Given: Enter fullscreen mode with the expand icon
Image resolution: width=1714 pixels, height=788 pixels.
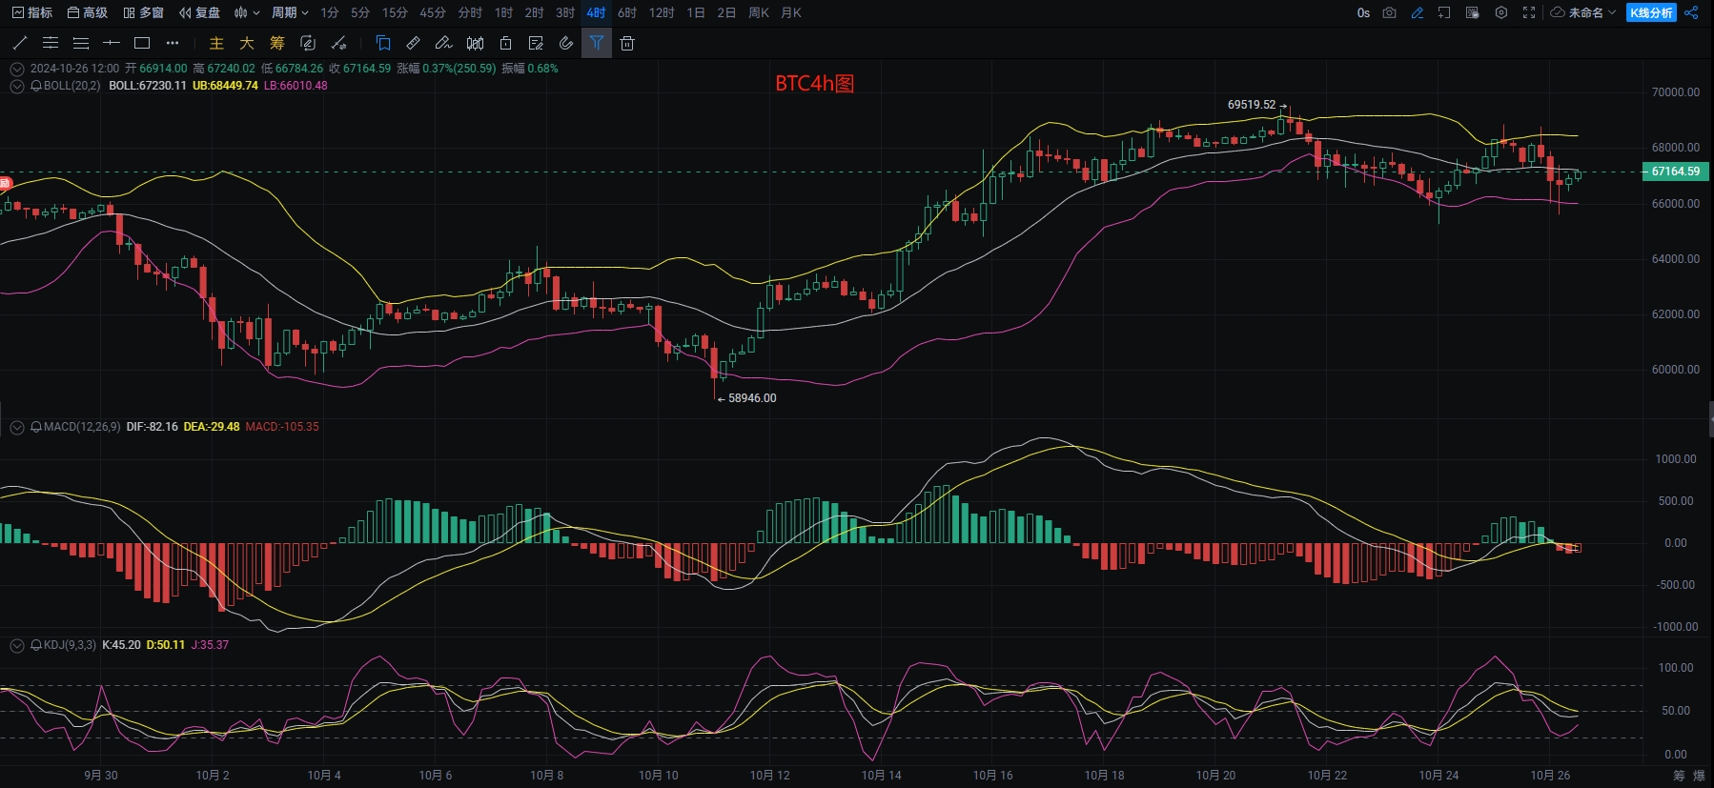Looking at the screenshot, I should coord(1529,12).
